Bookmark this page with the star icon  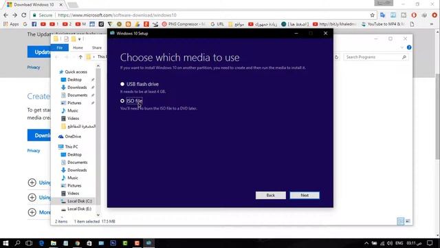click(x=372, y=15)
